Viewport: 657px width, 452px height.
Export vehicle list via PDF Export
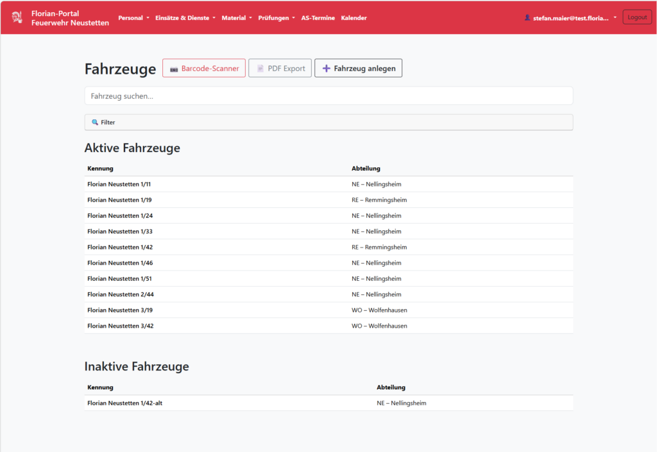click(x=280, y=69)
